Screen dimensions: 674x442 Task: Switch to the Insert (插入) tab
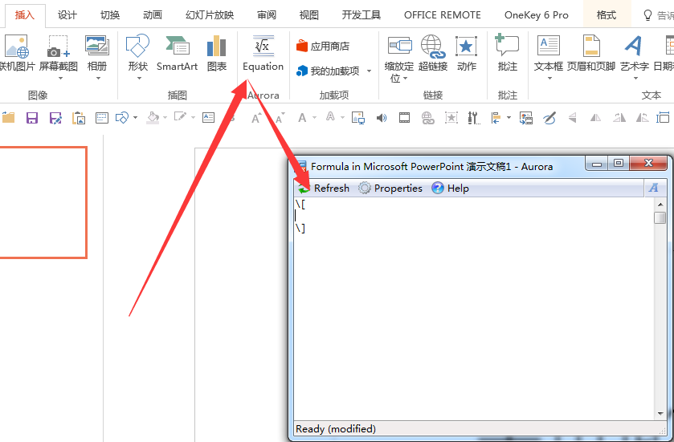[x=24, y=15]
